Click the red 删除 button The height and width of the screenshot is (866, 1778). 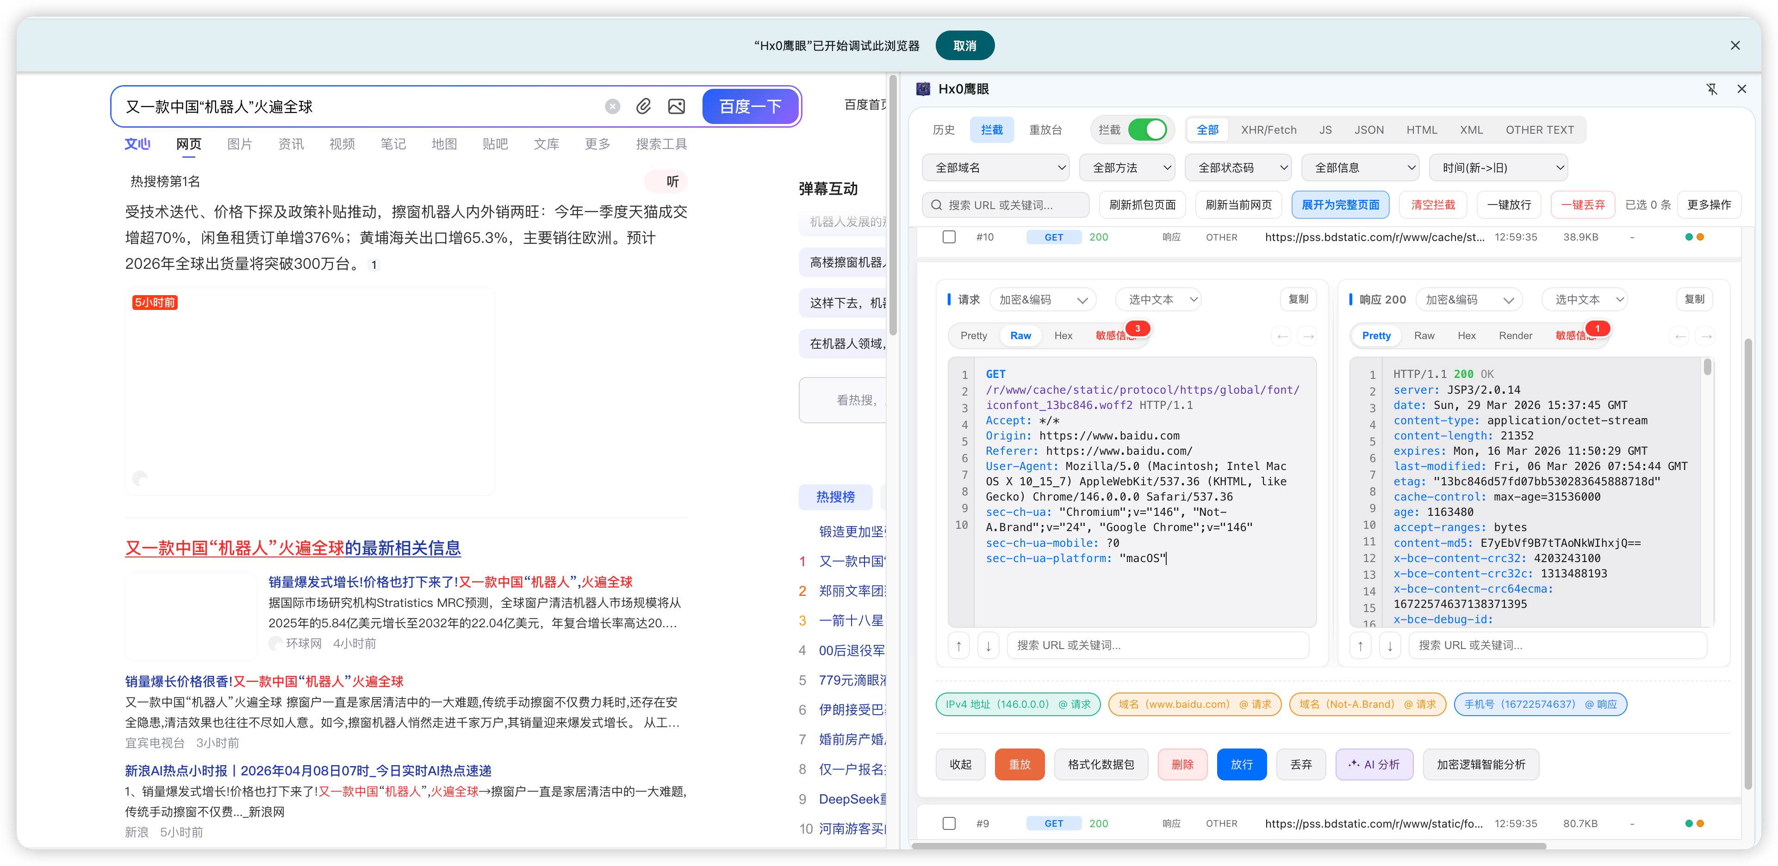[x=1182, y=765]
